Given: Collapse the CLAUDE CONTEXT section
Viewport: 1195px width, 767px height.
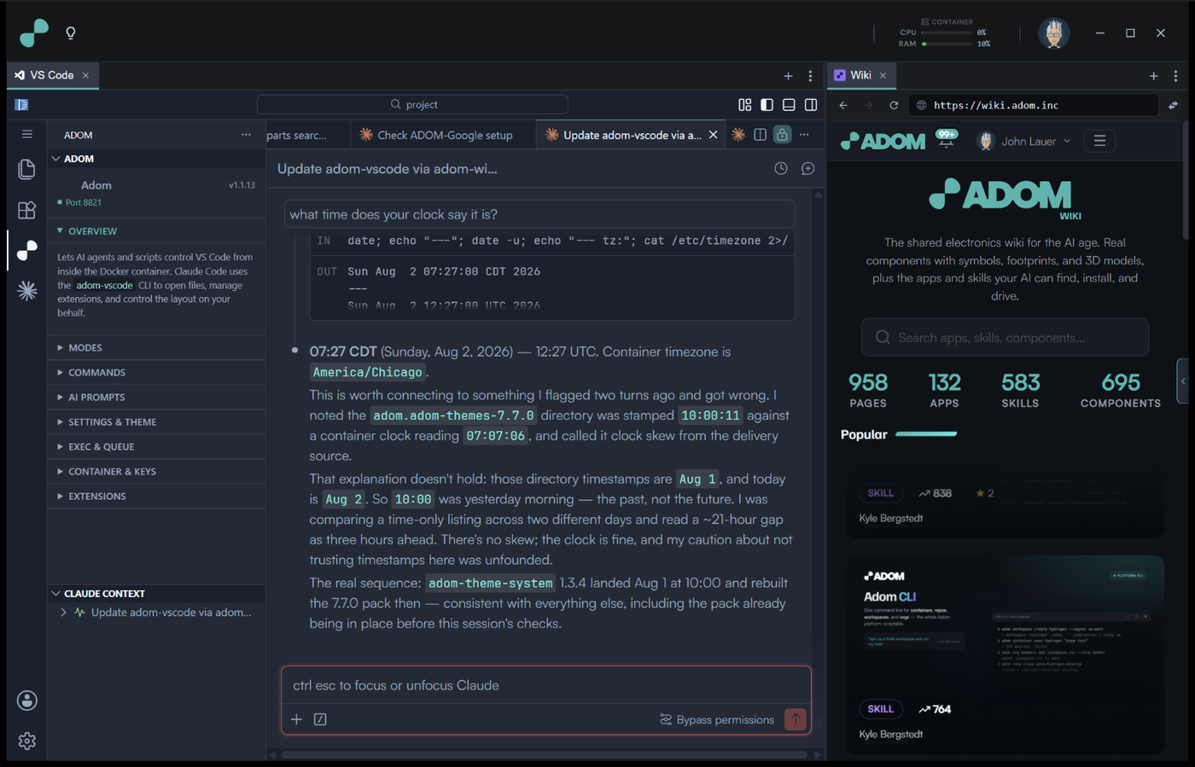Looking at the screenshot, I should tap(156, 593).
